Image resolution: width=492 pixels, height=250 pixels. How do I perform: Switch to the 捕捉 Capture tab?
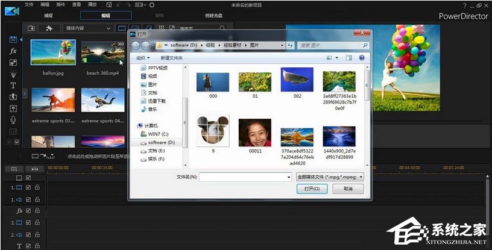click(48, 16)
